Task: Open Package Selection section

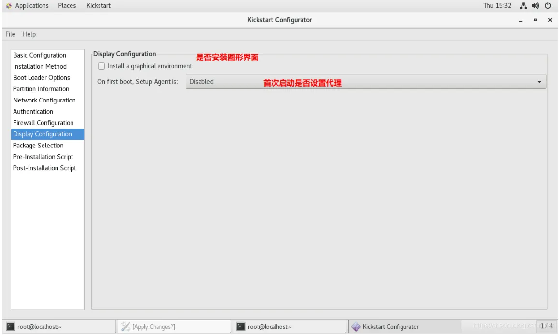Action: coord(47,146)
